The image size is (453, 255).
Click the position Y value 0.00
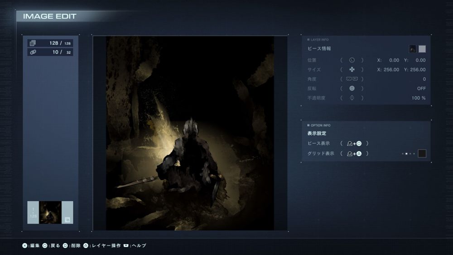pyautogui.click(x=420, y=60)
